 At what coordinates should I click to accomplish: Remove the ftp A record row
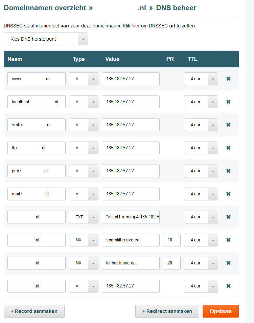tap(228, 148)
